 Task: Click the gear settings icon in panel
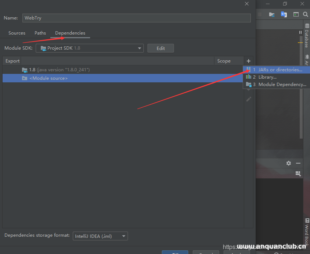[289, 163]
